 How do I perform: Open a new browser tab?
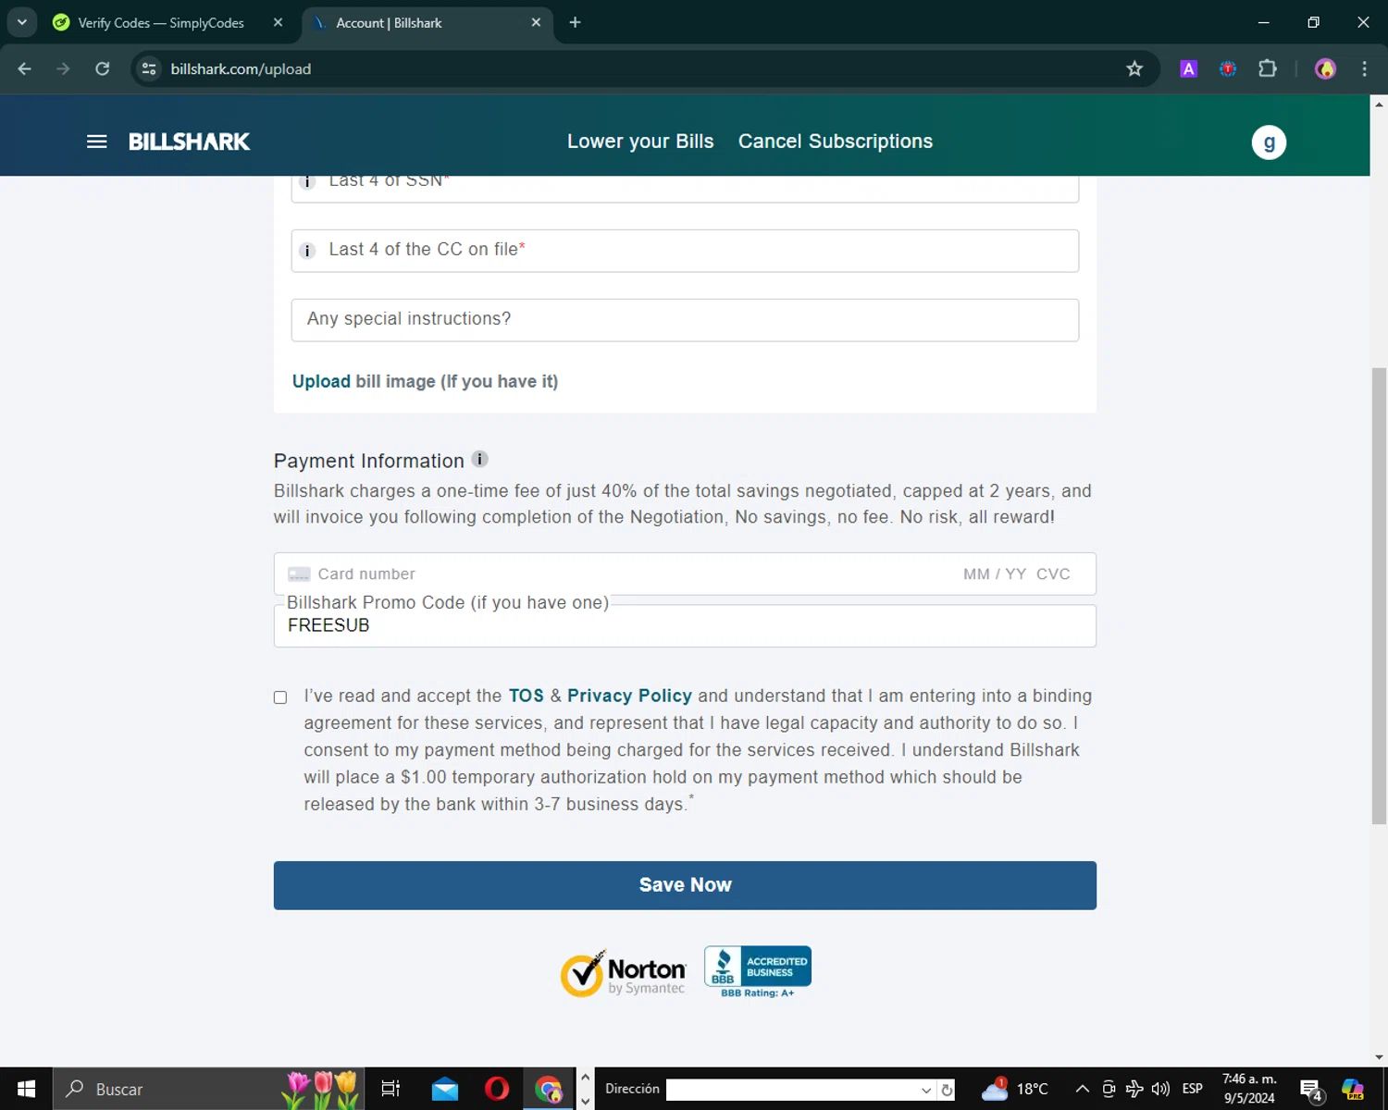pyautogui.click(x=575, y=22)
